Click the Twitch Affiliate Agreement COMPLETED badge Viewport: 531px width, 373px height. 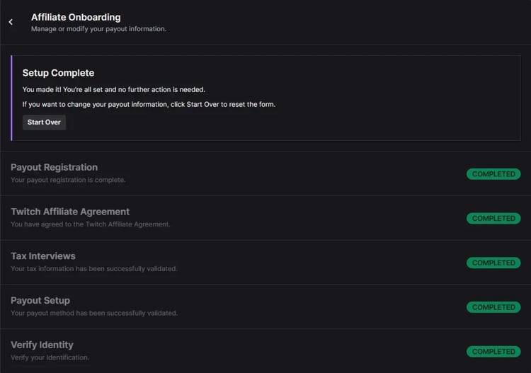493,219
